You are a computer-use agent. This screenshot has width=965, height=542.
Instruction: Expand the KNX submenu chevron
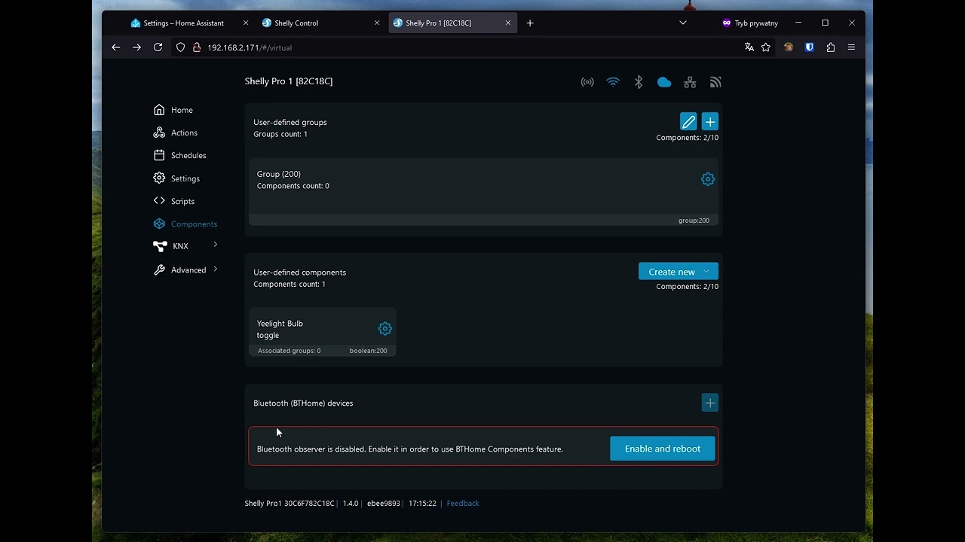click(216, 245)
